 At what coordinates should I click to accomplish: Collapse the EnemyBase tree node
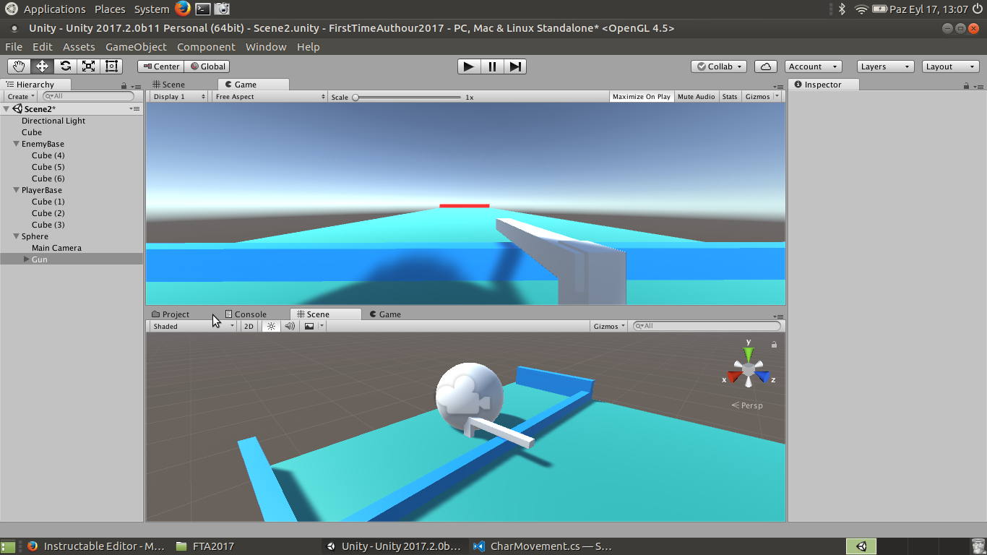tap(16, 144)
